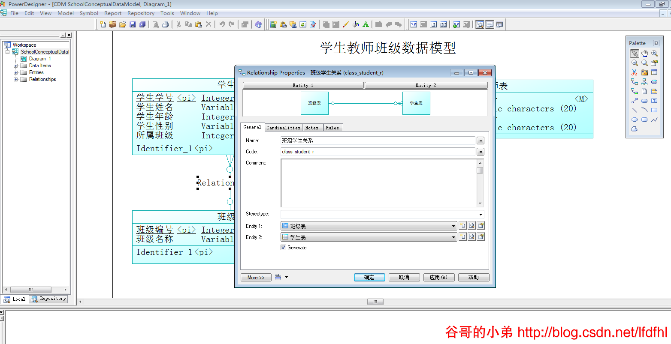This screenshot has width=671, height=344.
Task: Select the Entity tool in the Palette
Action: [x=654, y=72]
